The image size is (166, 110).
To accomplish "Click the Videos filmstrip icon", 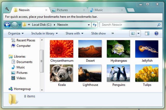I will tap(13, 78).
